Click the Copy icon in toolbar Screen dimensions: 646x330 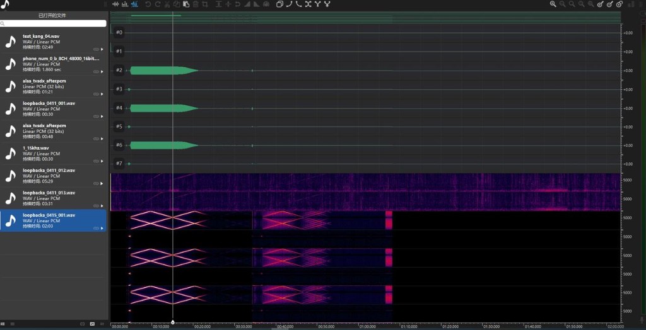(x=177, y=4)
